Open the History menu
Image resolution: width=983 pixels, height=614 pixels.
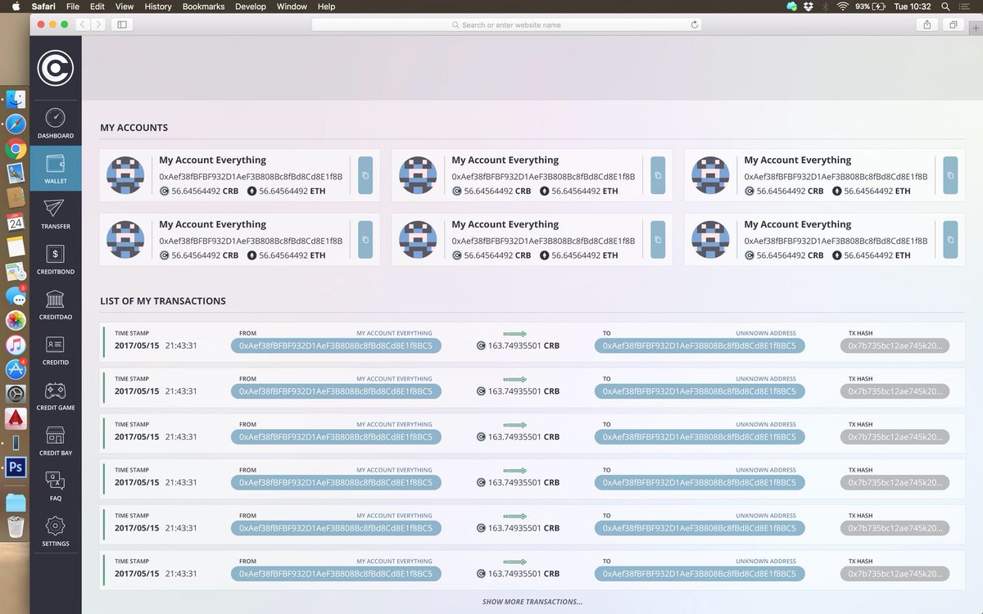158,7
